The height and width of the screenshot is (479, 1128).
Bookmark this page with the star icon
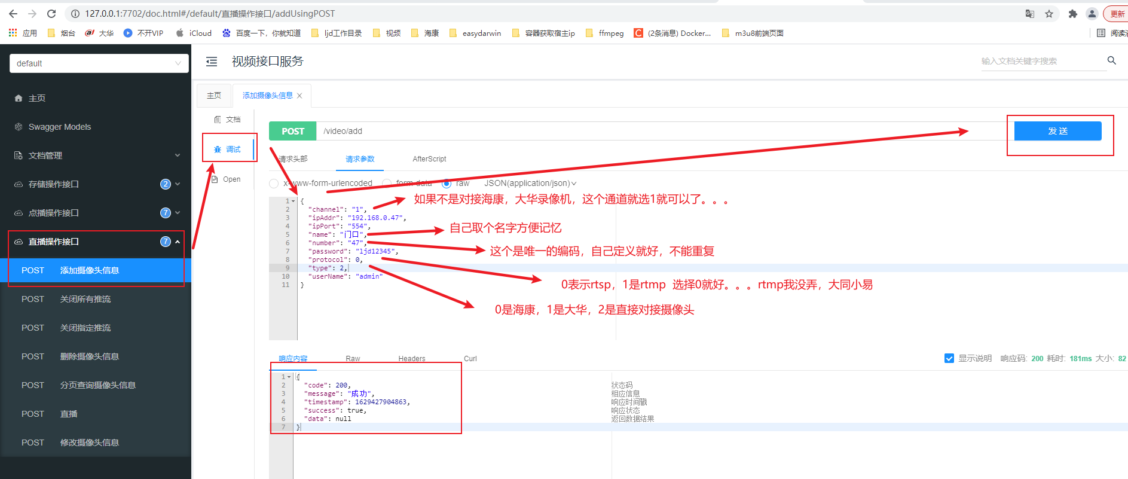(x=1049, y=14)
